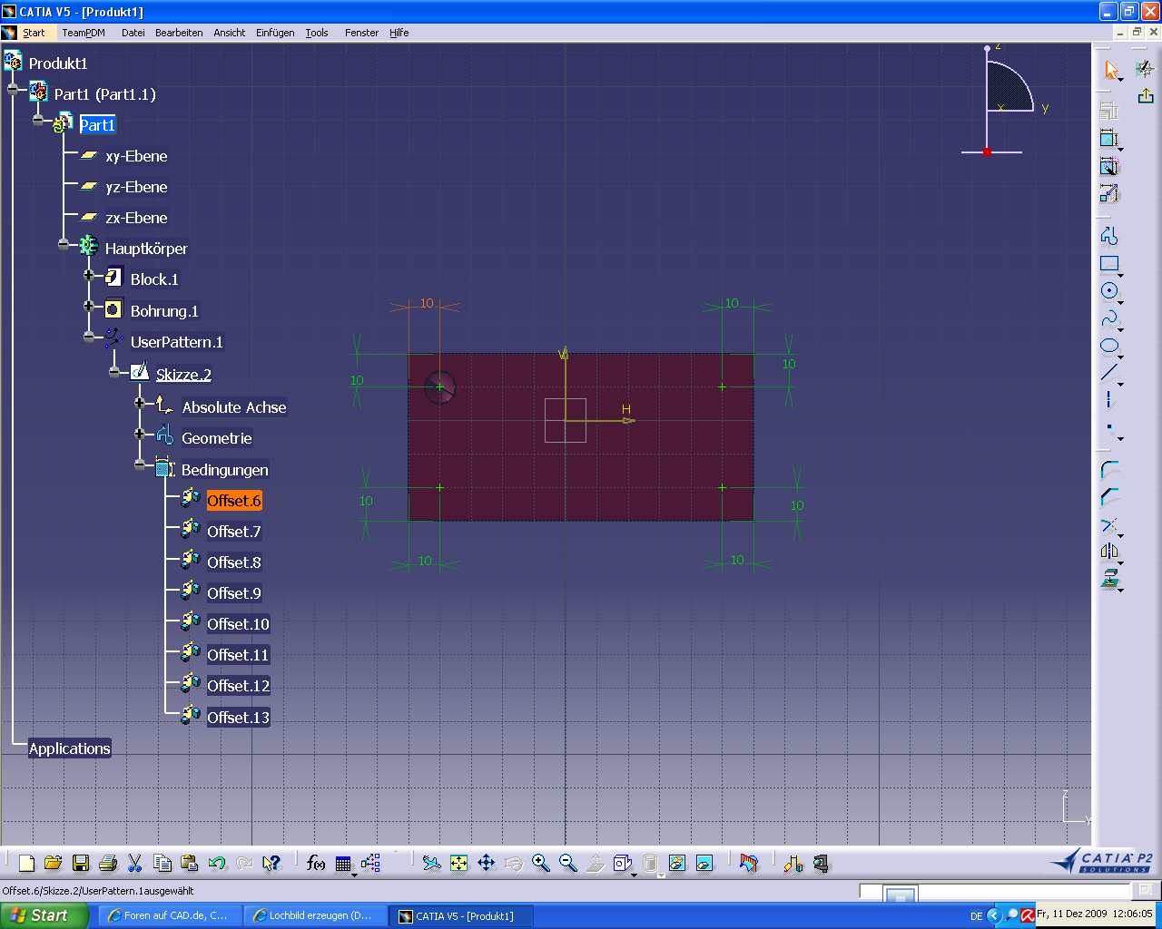Open the Ansicht menu
Image resolution: width=1162 pixels, height=929 pixels.
230,33
